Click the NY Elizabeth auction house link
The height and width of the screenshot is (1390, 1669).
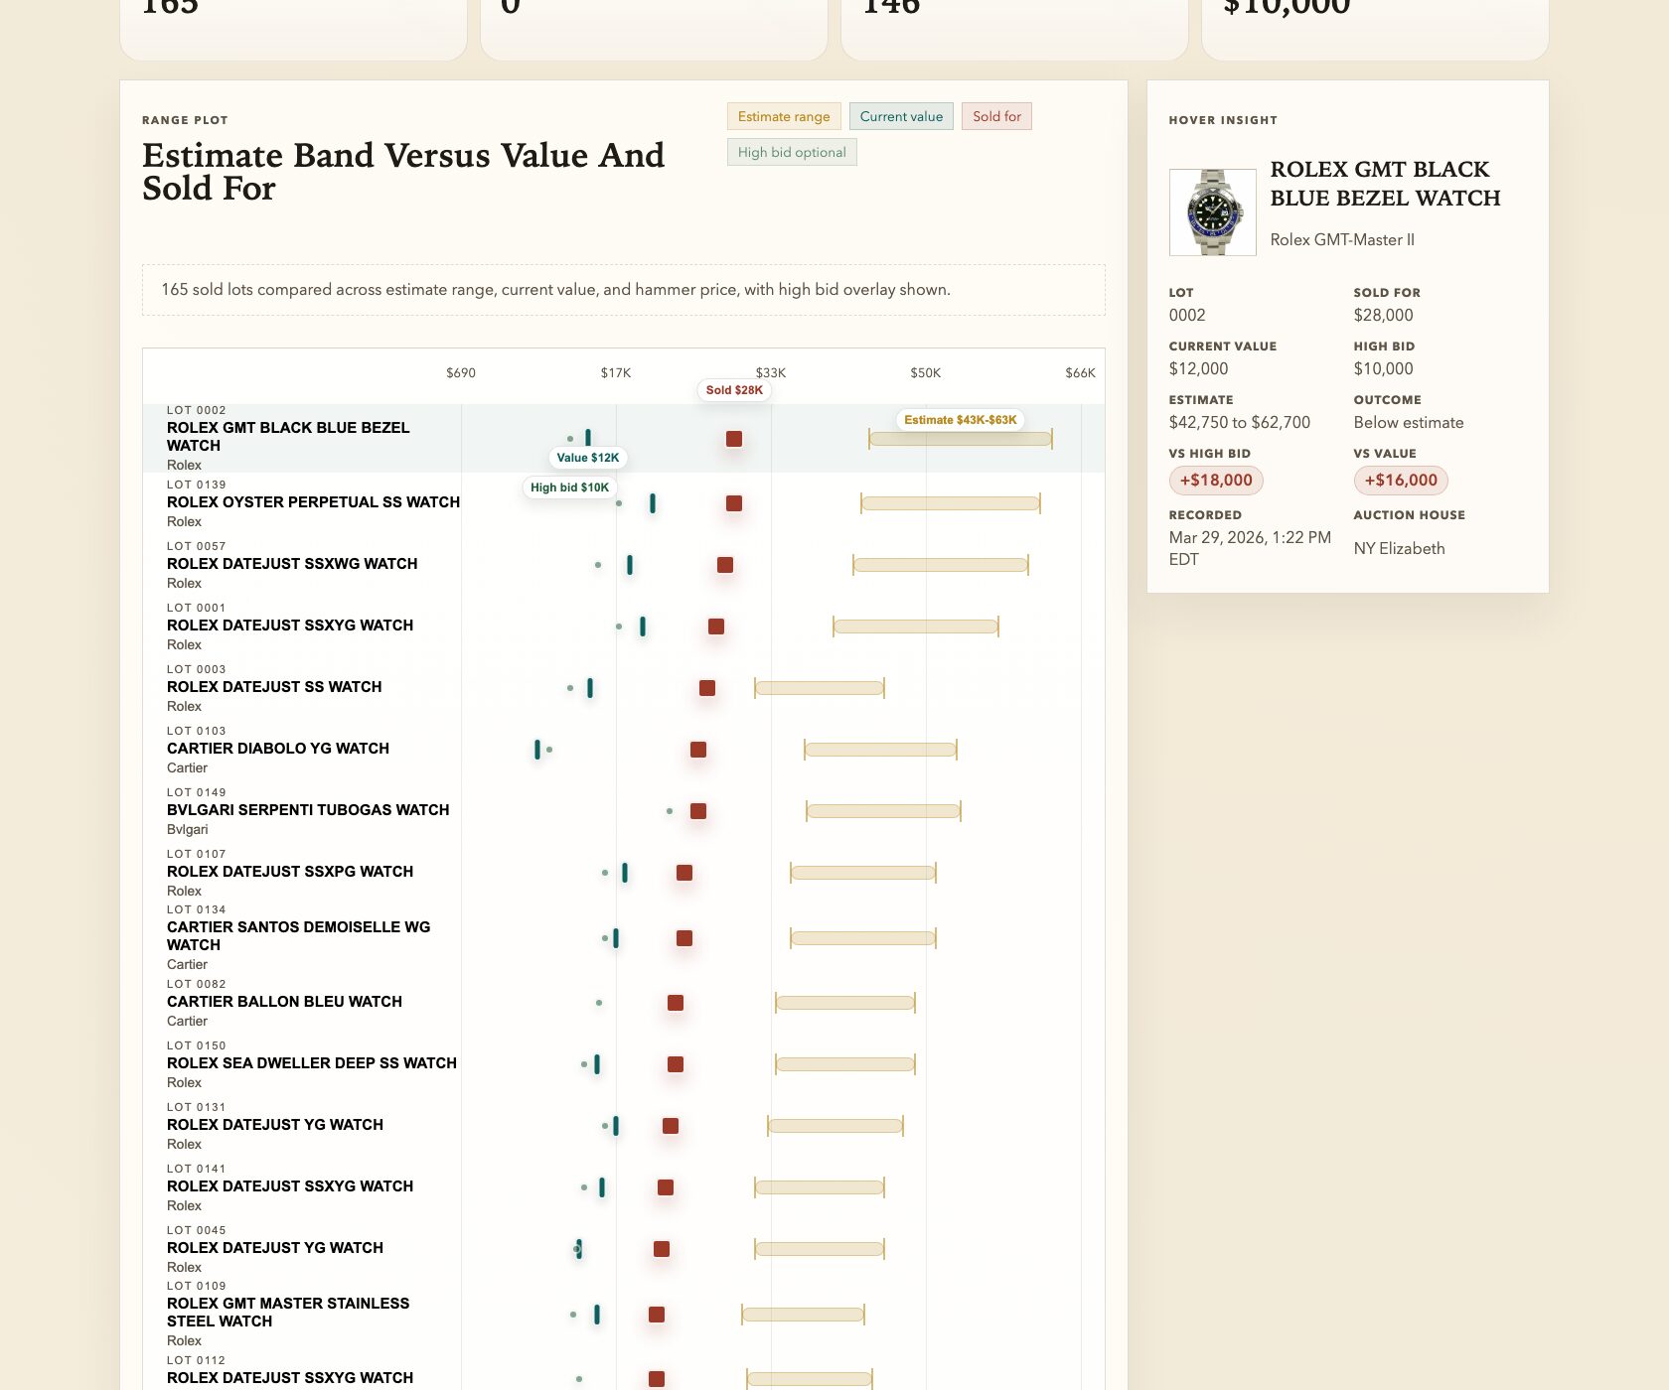[1400, 548]
